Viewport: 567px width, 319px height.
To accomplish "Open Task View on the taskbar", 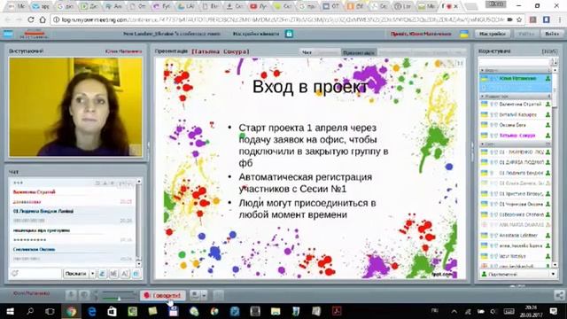I will (50, 311).
